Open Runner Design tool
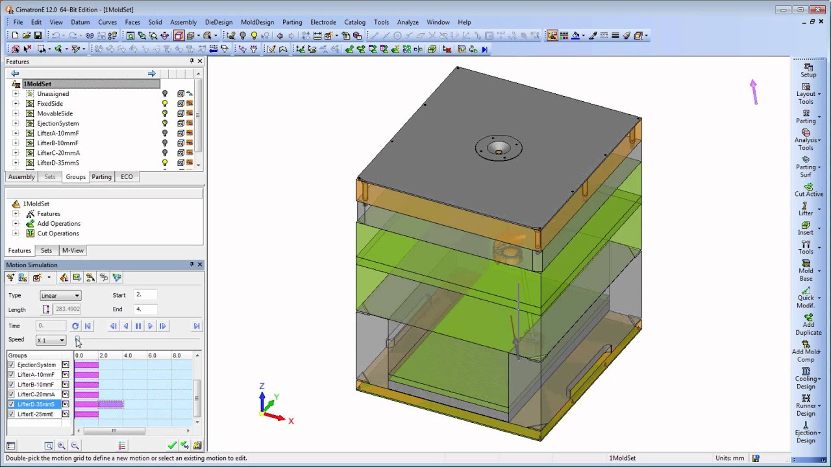The height and width of the screenshot is (467, 831). click(x=806, y=405)
